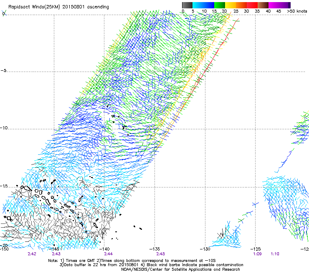
Task: Click the legend label '25'
Action: point(236,11)
